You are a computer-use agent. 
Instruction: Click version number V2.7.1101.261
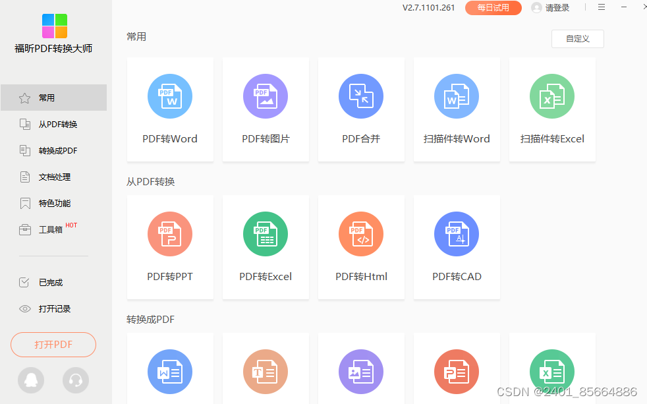[x=429, y=8]
